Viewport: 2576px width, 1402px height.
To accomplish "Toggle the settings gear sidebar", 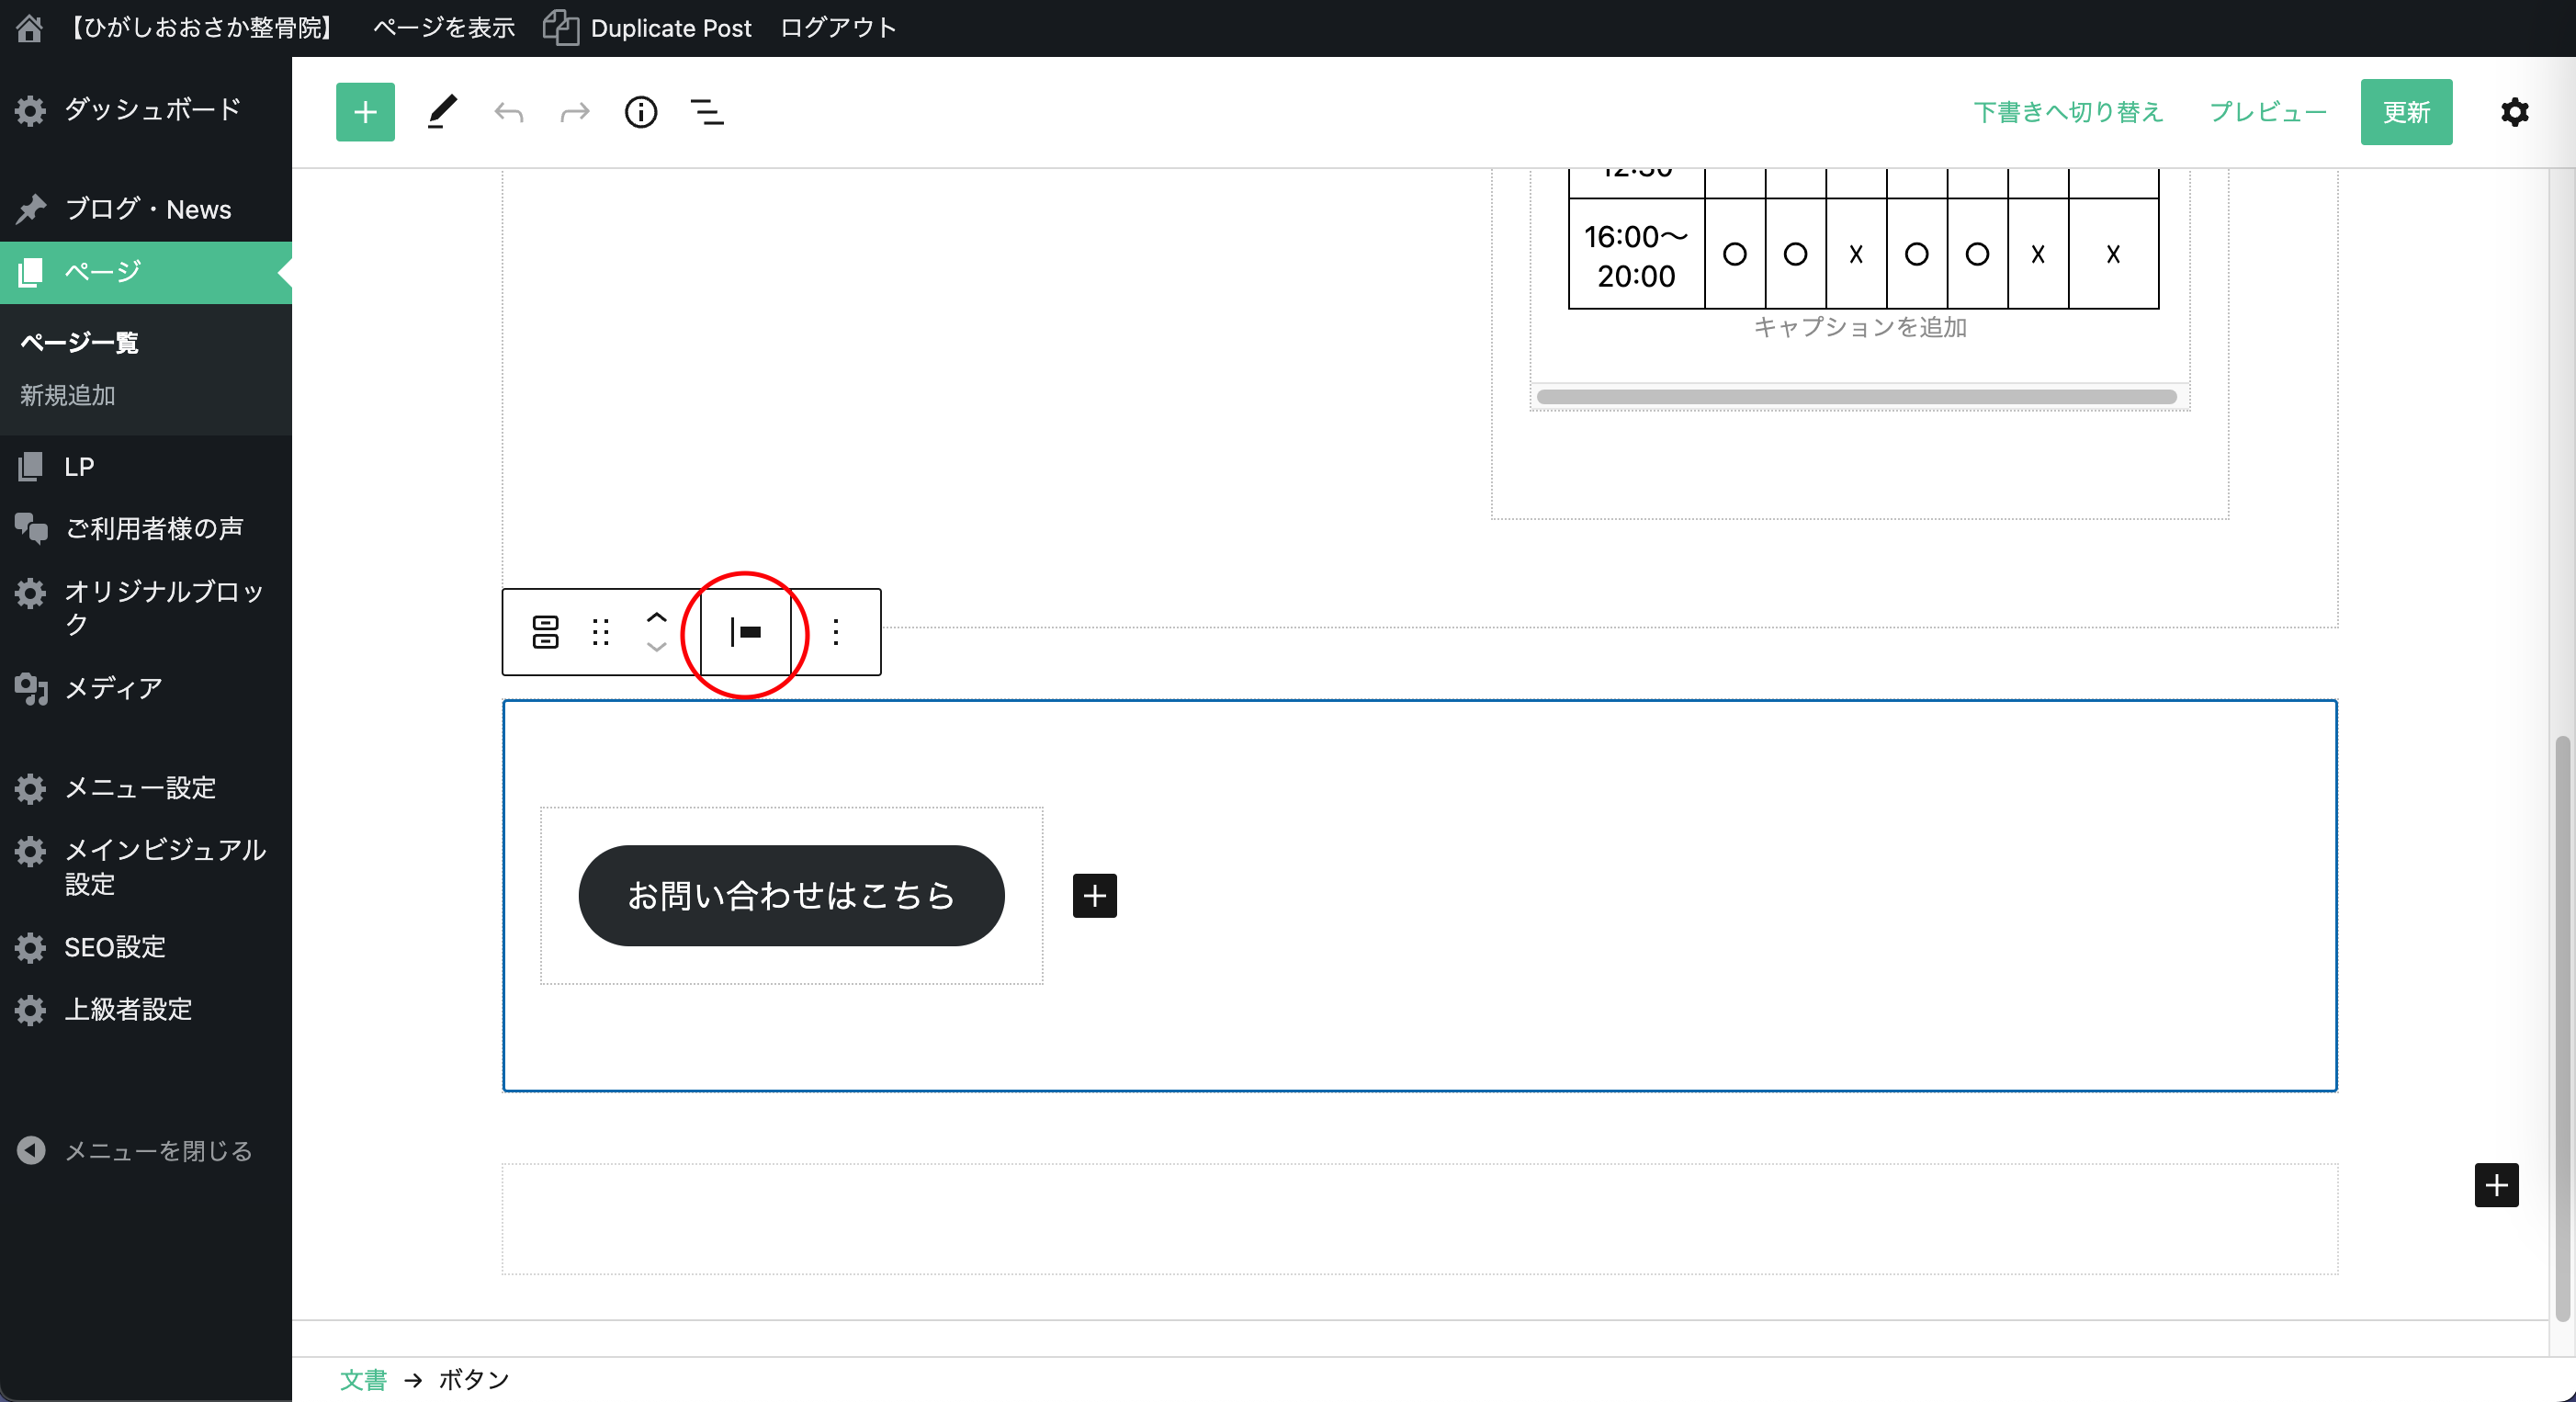I will pyautogui.click(x=2514, y=112).
